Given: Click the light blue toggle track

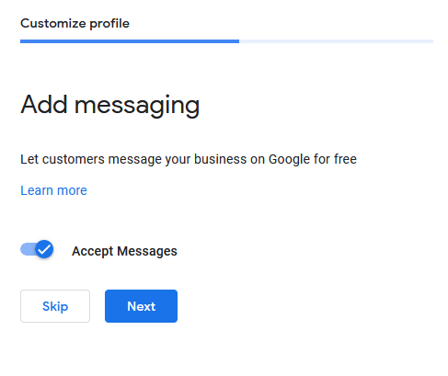Looking at the screenshot, I should 28,249.
